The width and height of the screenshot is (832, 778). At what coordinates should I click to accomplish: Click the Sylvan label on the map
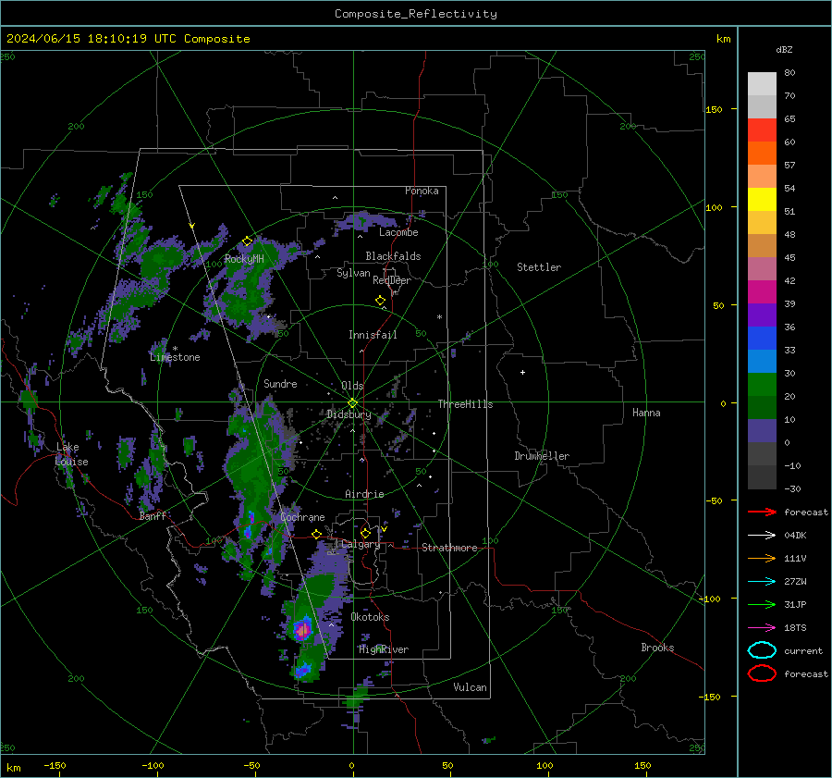click(353, 273)
